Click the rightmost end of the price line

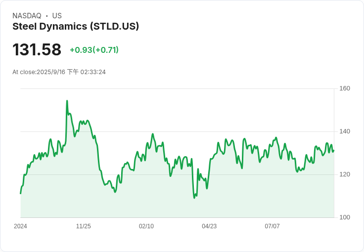334,151
